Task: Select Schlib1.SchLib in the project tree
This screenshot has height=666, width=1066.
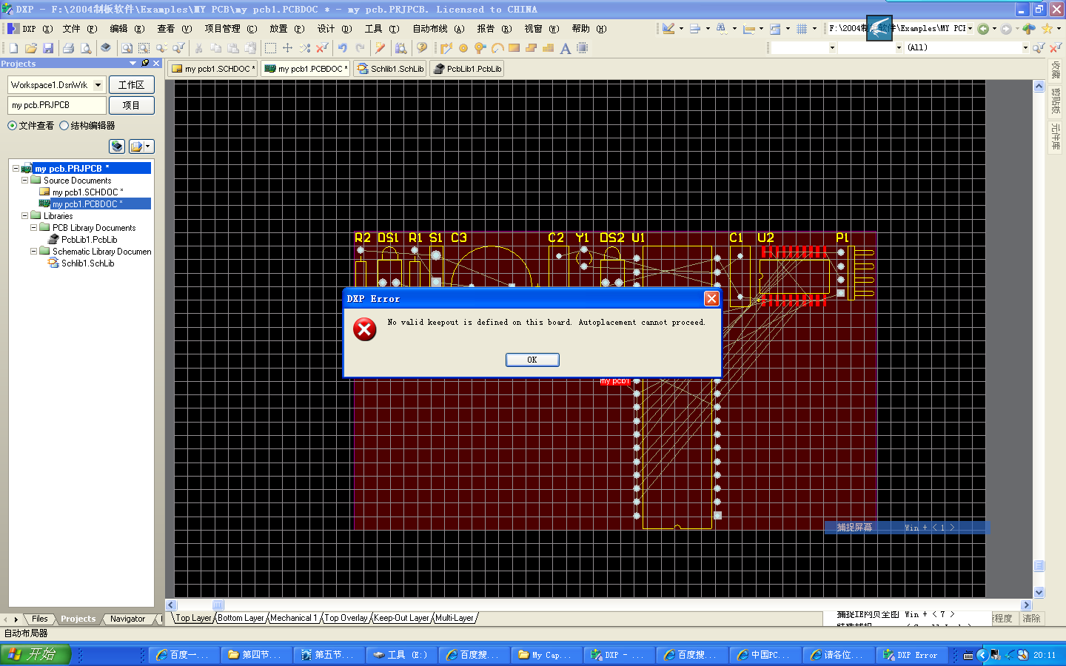Action: [87, 263]
